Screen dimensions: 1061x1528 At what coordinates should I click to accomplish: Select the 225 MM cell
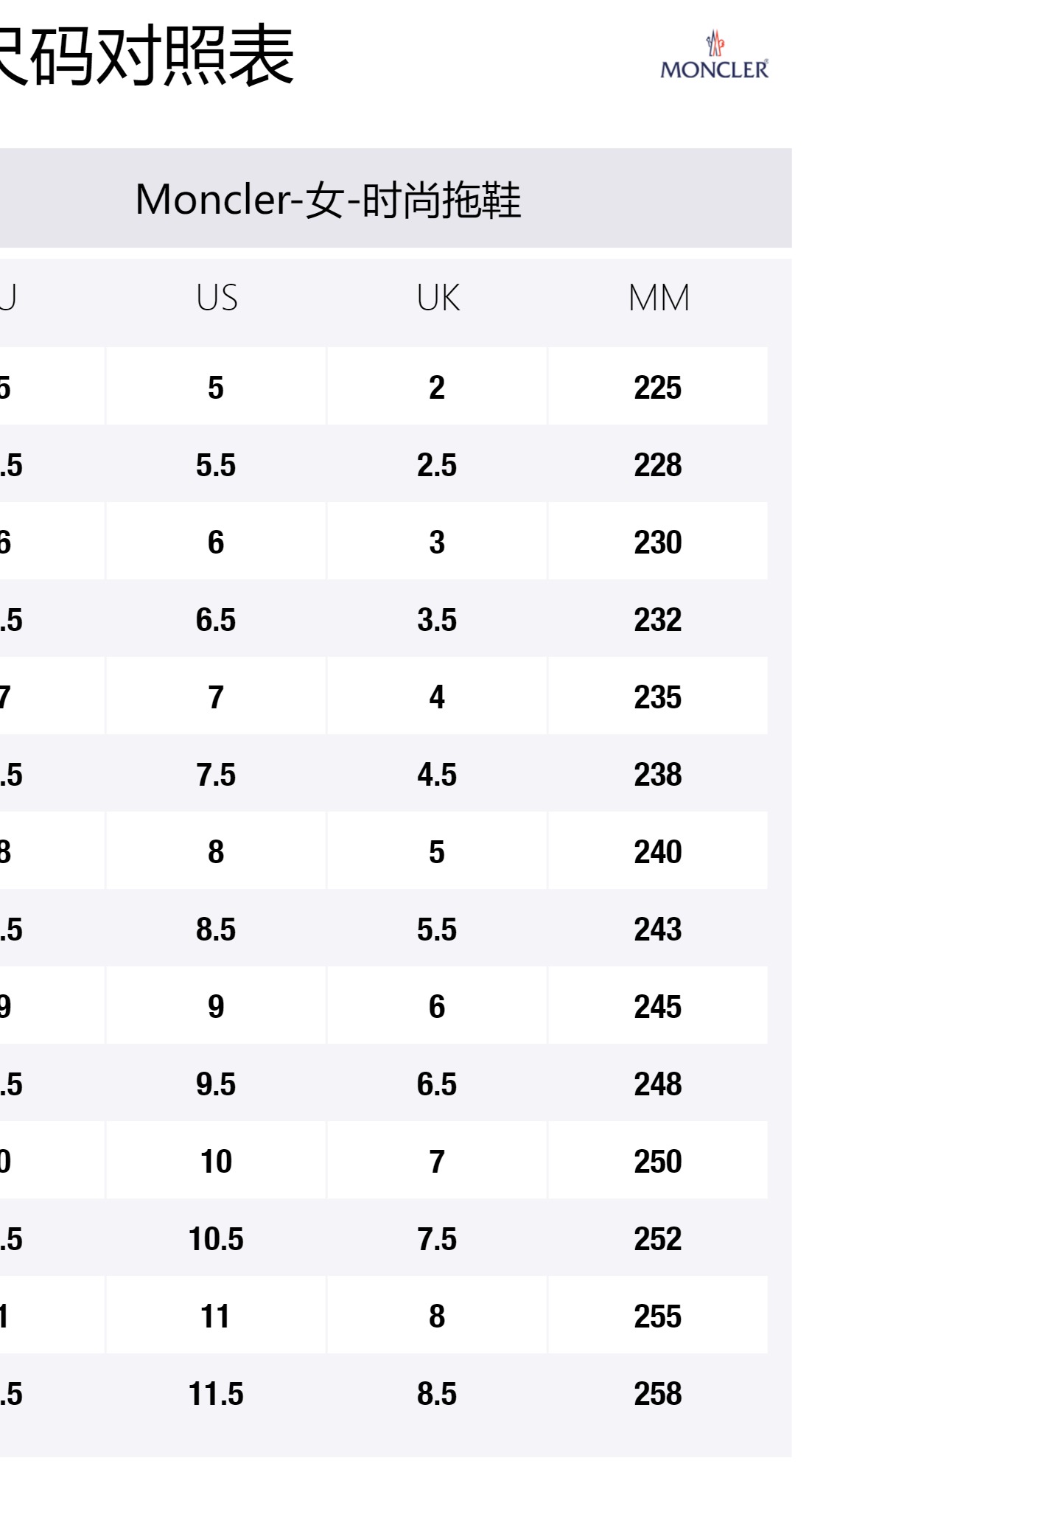[x=658, y=388]
